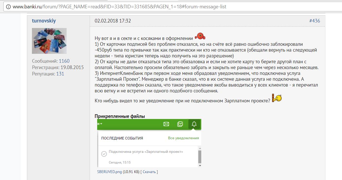Click the angry red emoji in post
The image size is (342, 180).
(200, 36)
